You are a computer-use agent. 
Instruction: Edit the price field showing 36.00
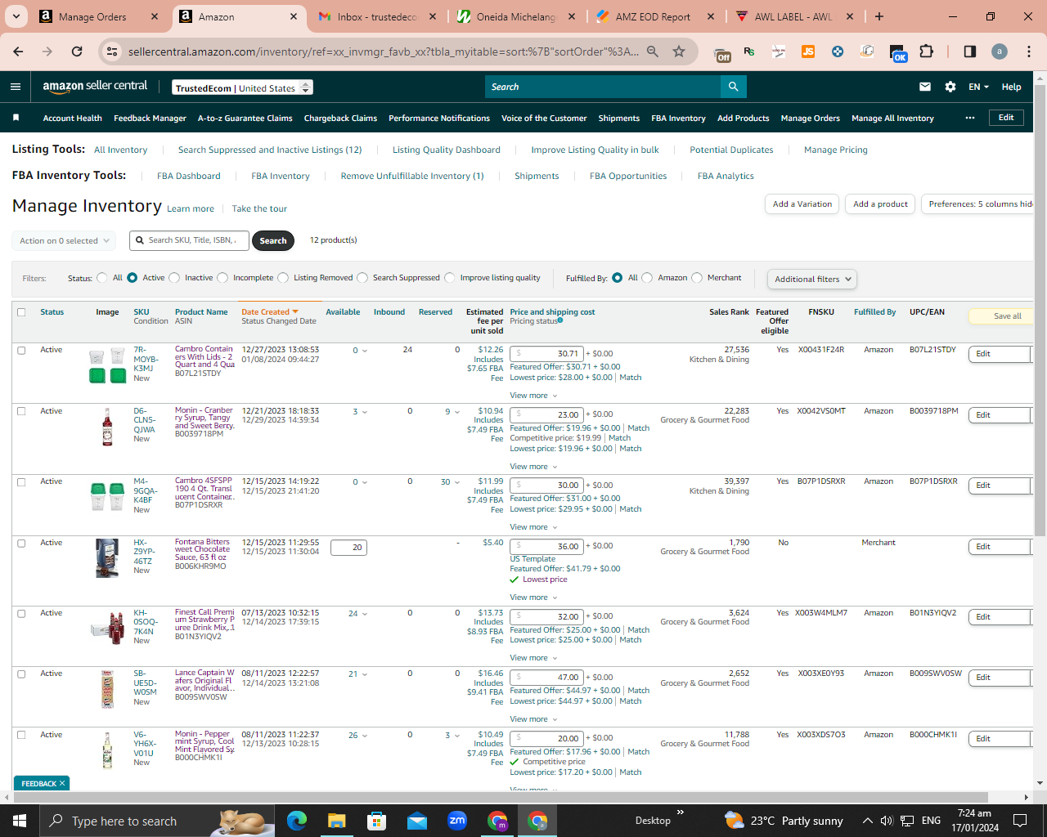point(546,547)
